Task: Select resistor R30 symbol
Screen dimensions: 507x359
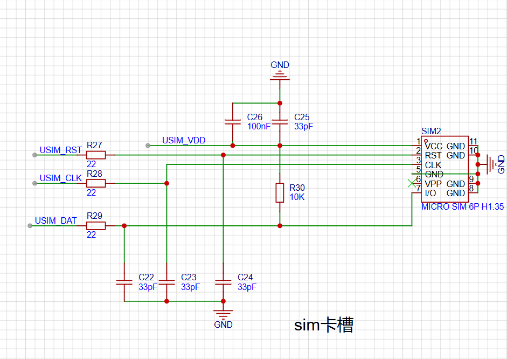Action: coord(280,193)
